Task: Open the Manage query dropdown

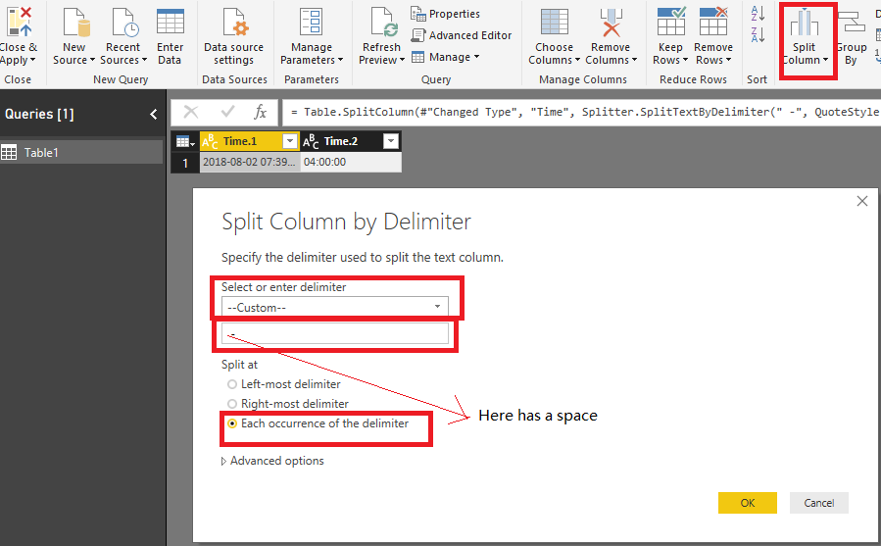Action: click(446, 57)
